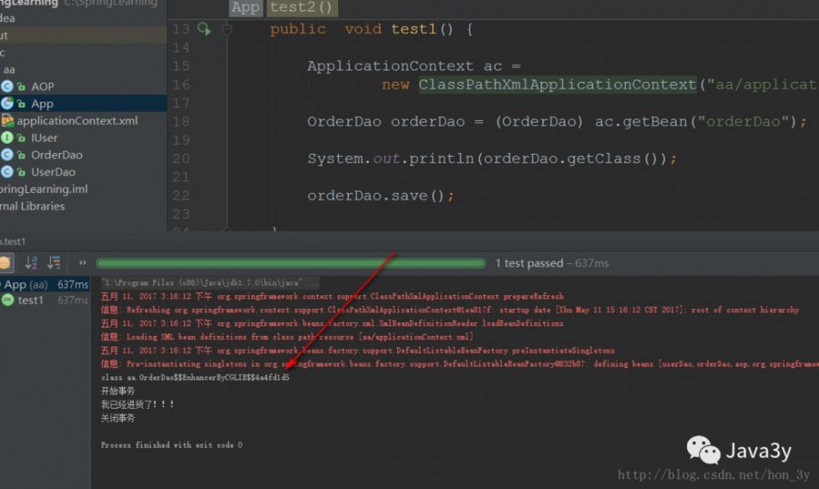Click the green OK icon beside test1

[x=7, y=300]
